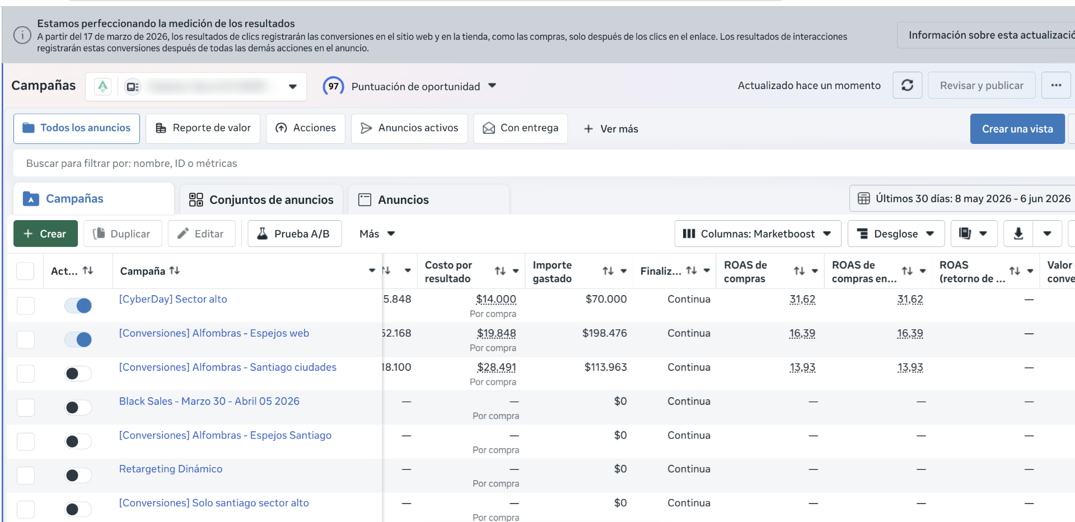Check the Black Sales campaign row
Viewport: 1075px width, 522px height.
pyautogui.click(x=25, y=407)
